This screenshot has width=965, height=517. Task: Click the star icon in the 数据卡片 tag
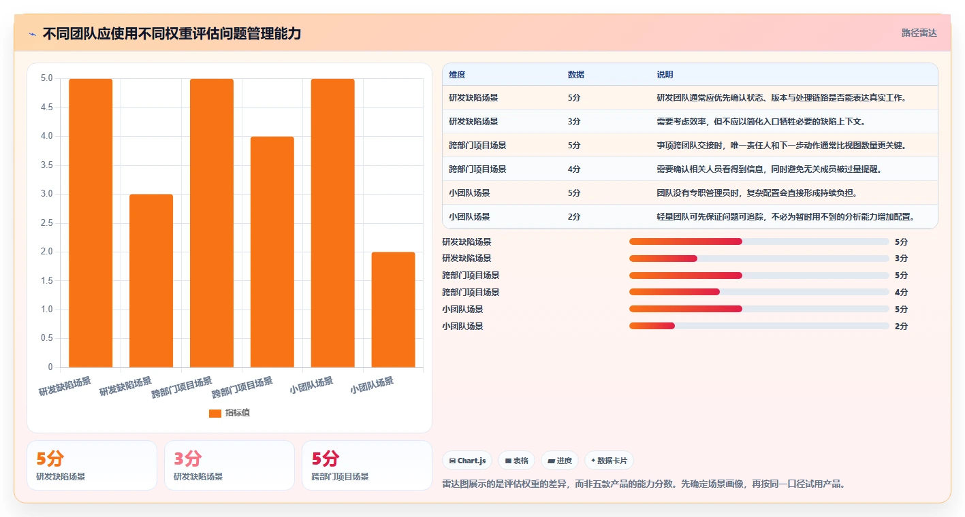click(593, 461)
